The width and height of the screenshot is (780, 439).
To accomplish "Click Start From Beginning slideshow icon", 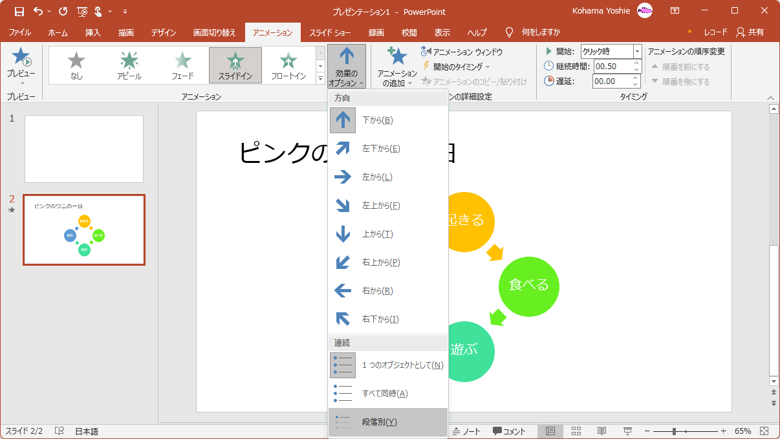I will tap(81, 11).
